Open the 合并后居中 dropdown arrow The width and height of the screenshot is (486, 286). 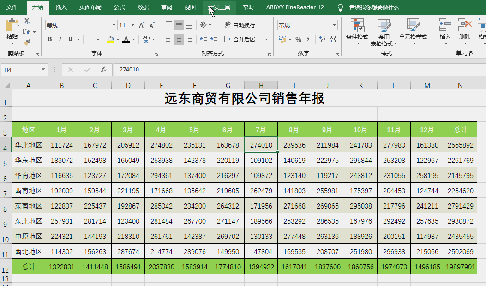(266, 39)
